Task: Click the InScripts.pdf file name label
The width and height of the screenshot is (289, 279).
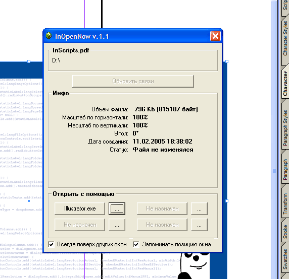Action: point(71,50)
